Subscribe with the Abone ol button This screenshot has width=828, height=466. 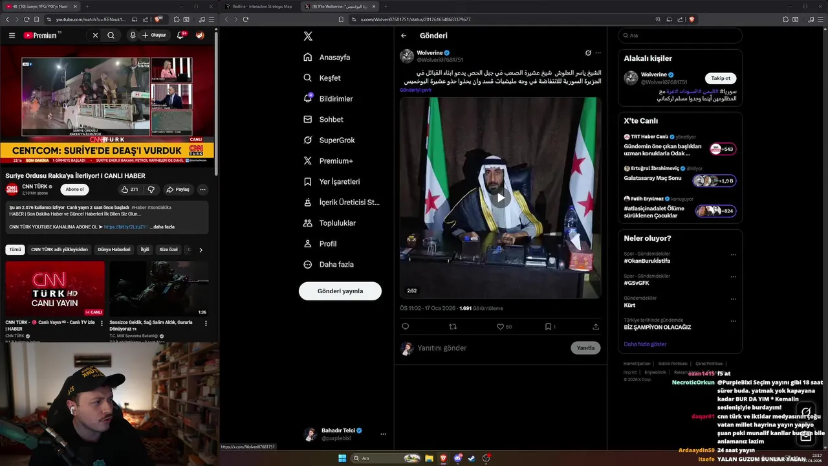coord(74,190)
